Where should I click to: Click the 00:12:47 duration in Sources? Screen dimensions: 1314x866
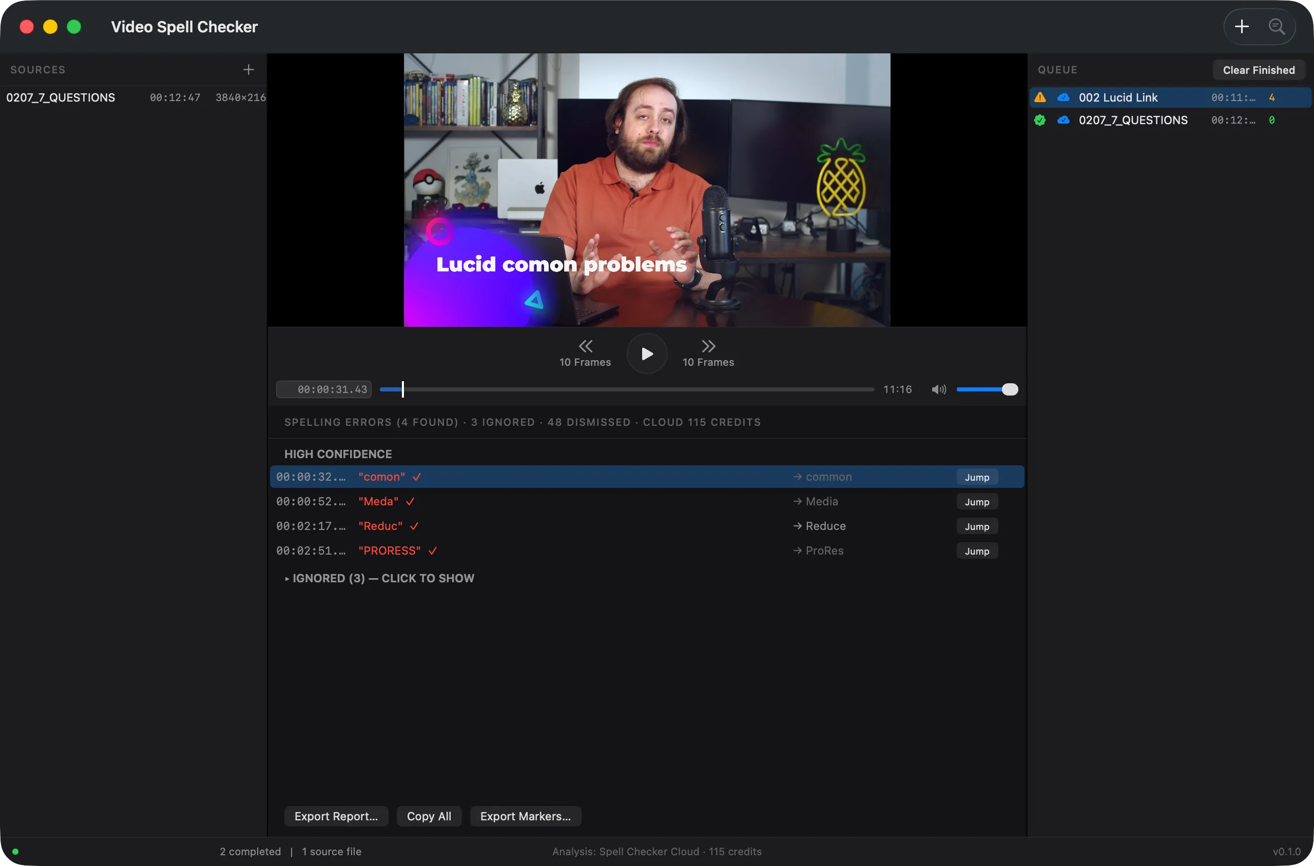click(x=175, y=98)
